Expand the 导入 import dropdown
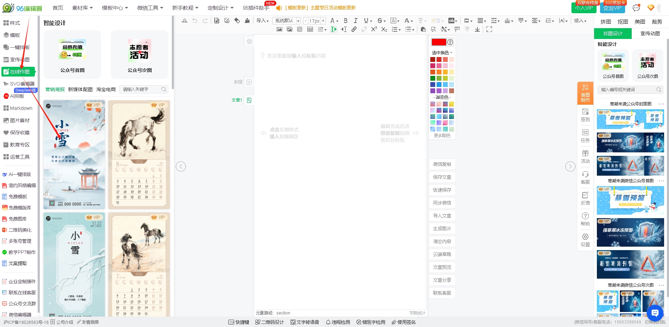This screenshot has height=327, width=669. click(262, 21)
